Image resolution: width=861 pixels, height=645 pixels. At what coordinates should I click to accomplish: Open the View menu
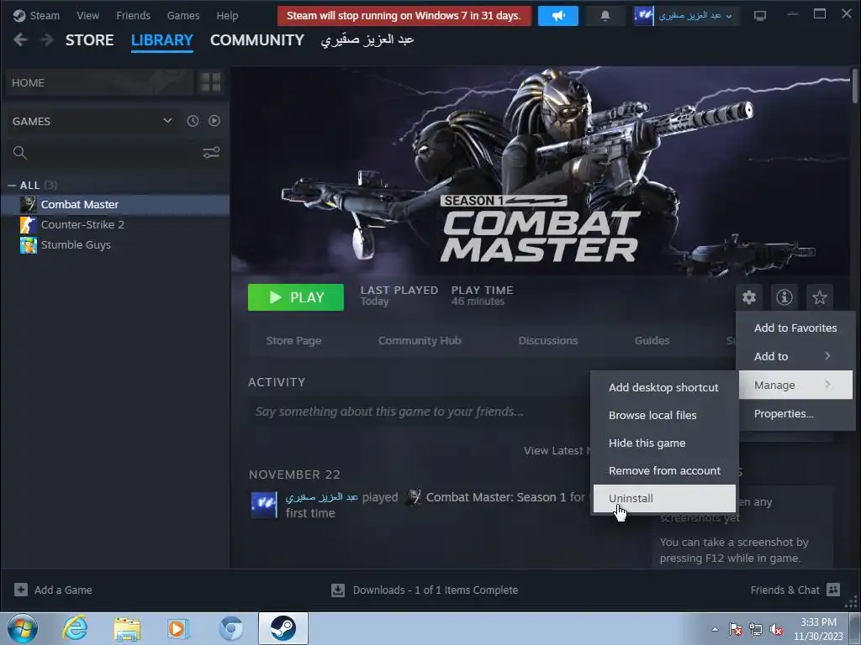coord(87,15)
